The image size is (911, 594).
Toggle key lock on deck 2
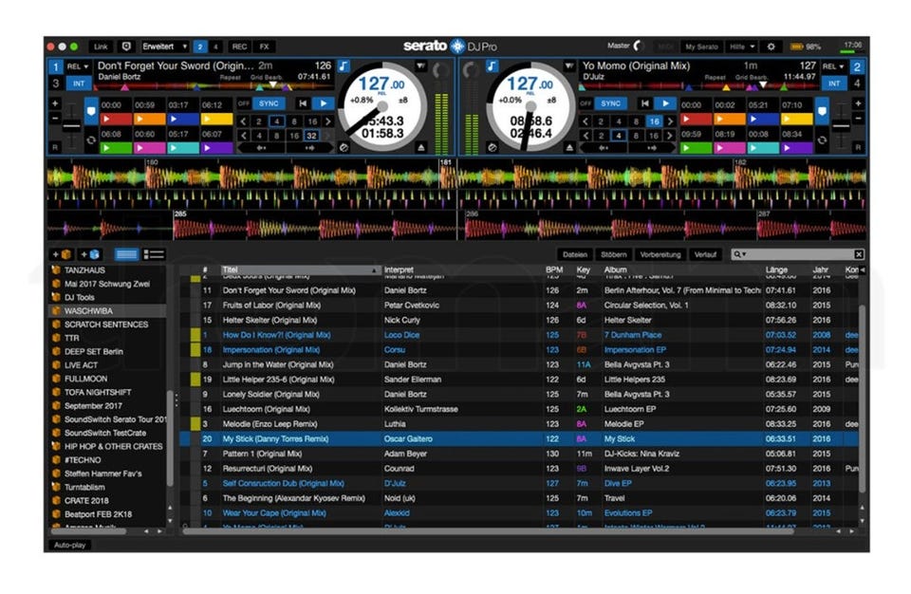[492, 65]
